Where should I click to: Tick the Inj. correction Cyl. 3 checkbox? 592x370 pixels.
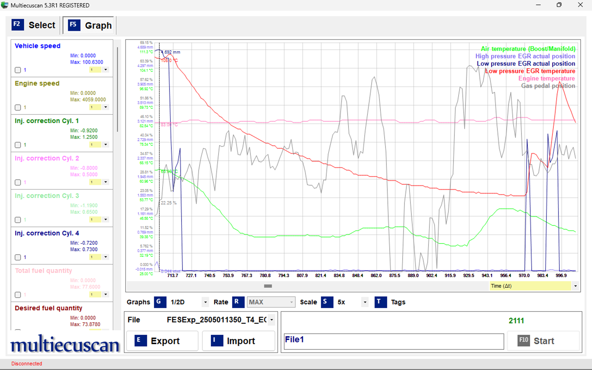[18, 220]
